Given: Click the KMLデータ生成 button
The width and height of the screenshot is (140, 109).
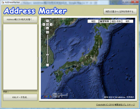Looking at the screenshot, I should coord(20,97).
